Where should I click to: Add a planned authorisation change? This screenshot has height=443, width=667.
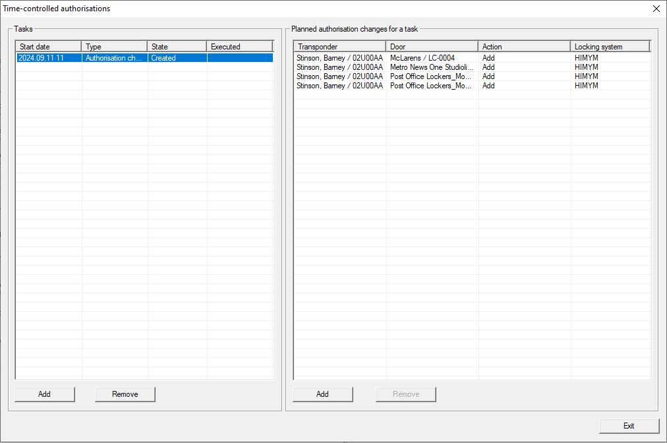click(322, 394)
